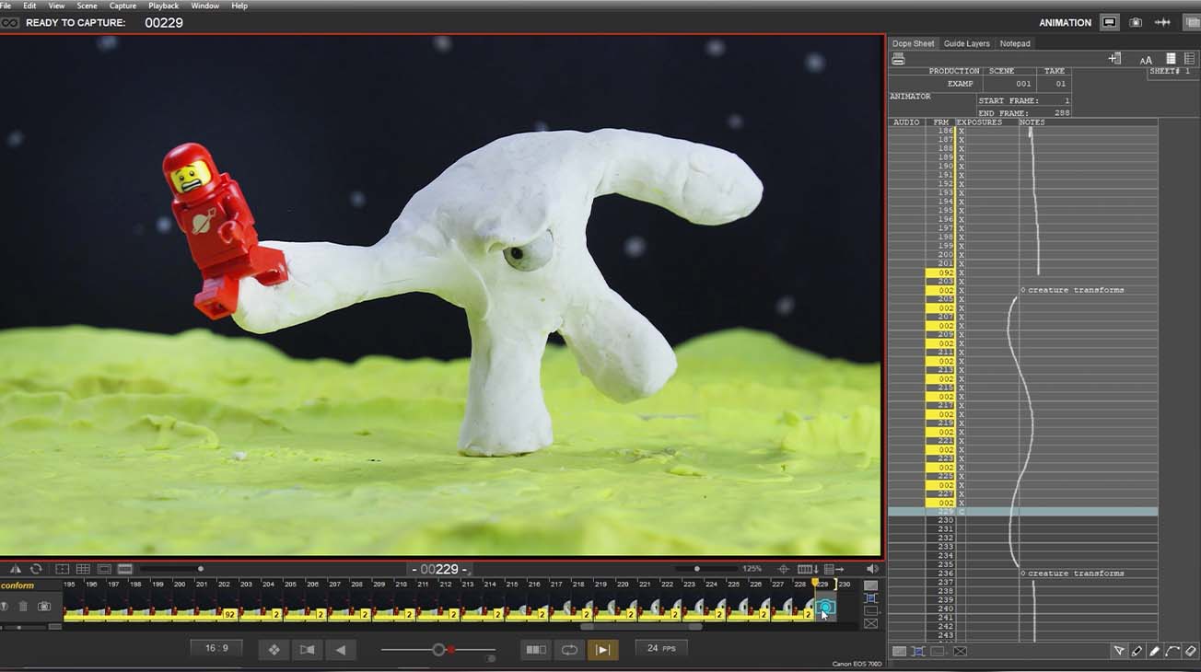
Task: Select the filled grid sheet layout
Action: tap(1171, 58)
